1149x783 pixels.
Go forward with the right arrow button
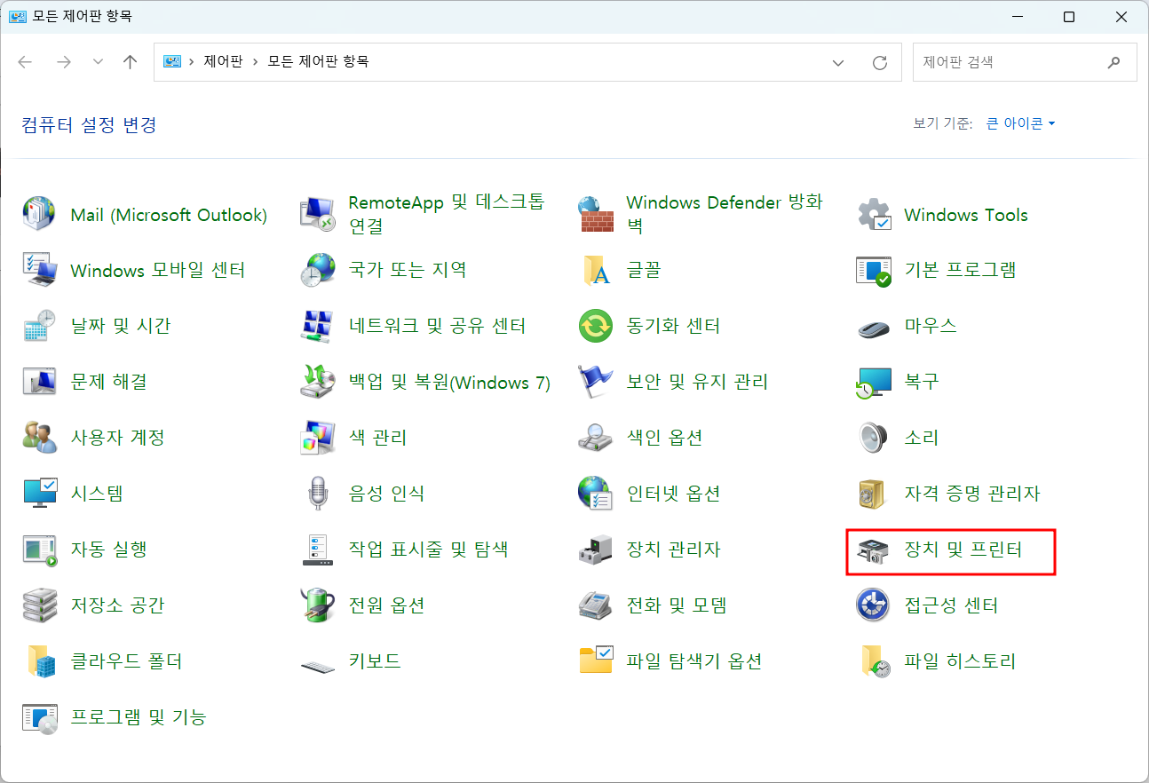pyautogui.click(x=63, y=62)
